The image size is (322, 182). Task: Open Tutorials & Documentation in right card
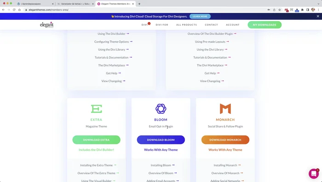click(x=212, y=57)
